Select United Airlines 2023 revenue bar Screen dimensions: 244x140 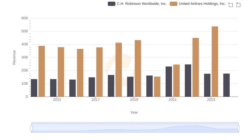coord(215,62)
